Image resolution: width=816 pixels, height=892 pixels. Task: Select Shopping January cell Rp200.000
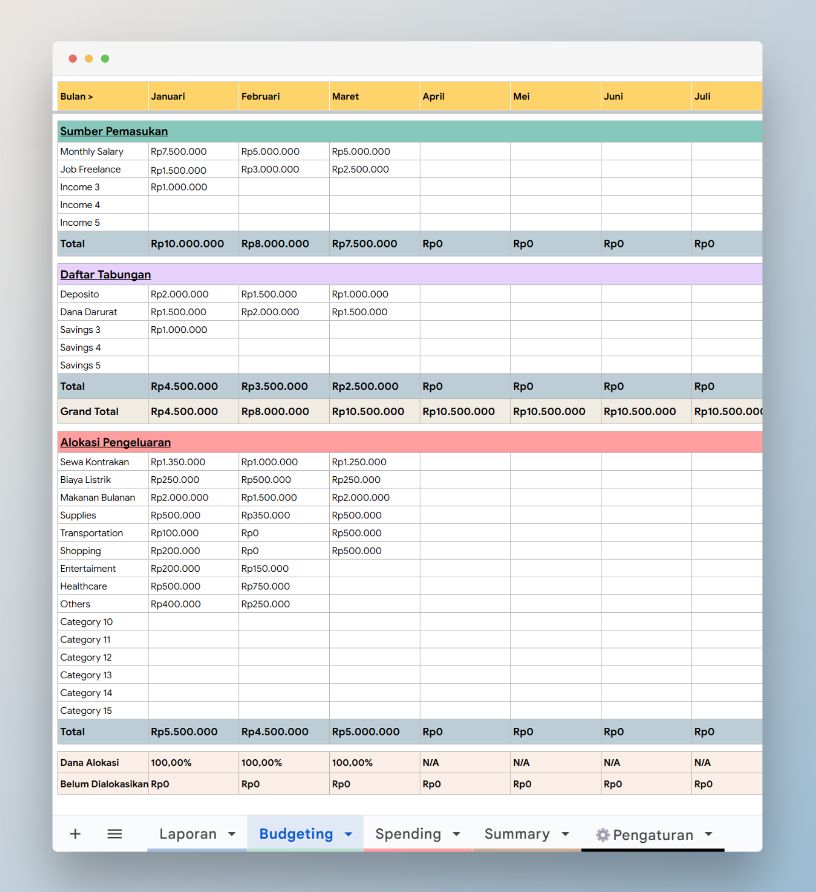[x=193, y=551]
